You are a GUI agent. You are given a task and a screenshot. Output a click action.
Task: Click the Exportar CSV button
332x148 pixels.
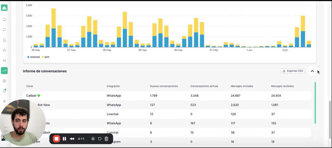(x=293, y=71)
